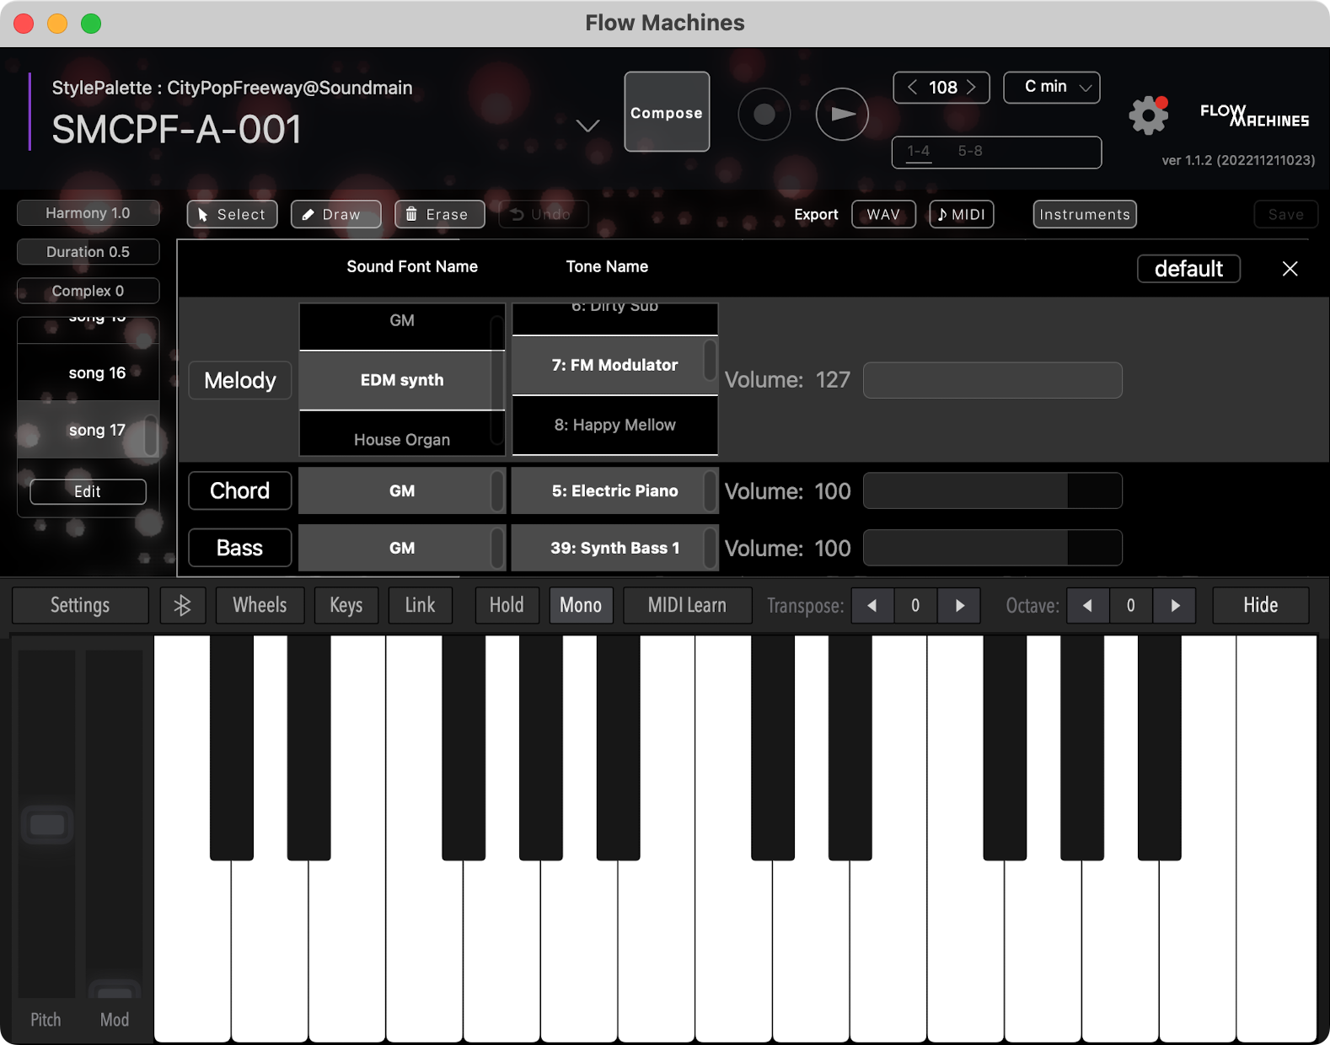This screenshot has height=1045, width=1330.
Task: Toggle the Mono button
Action: (x=581, y=605)
